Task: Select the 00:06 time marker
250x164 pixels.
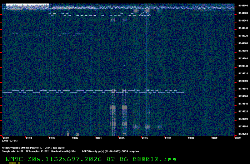Action: (x=145, y=138)
